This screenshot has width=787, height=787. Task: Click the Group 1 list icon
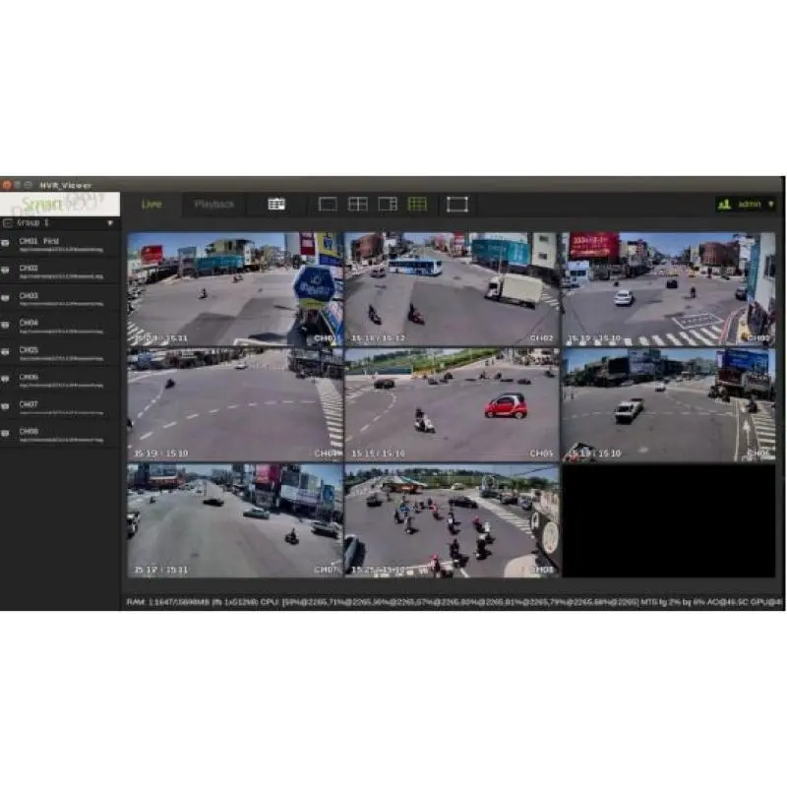[8, 223]
